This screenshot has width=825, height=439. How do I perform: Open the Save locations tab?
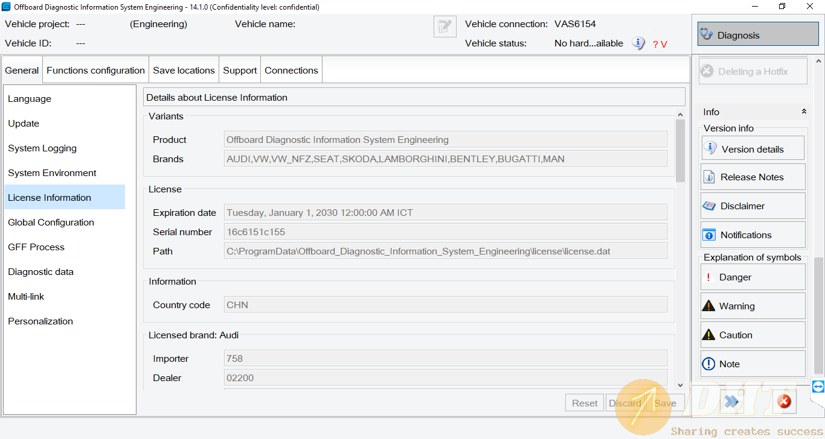pos(184,71)
